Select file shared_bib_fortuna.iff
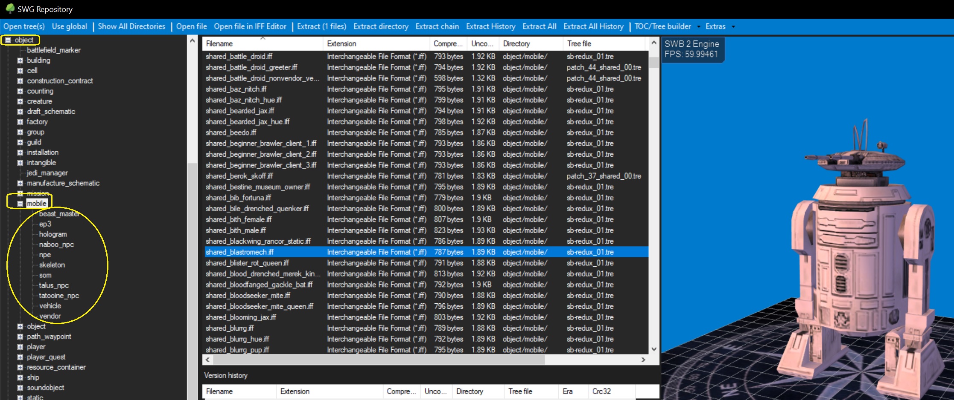Image resolution: width=954 pixels, height=400 pixels. (238, 198)
